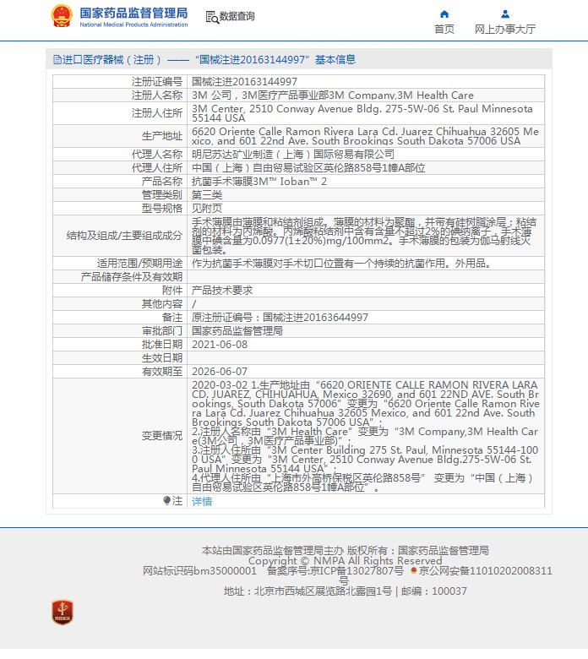Click 国家药品监督管理局 header title
The height and width of the screenshot is (659, 588).
point(133,14)
